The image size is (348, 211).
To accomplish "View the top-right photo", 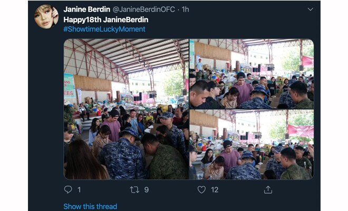I will point(252,74).
